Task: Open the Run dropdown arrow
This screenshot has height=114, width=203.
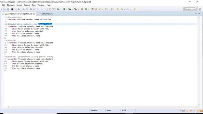Action: tap(67, 9)
